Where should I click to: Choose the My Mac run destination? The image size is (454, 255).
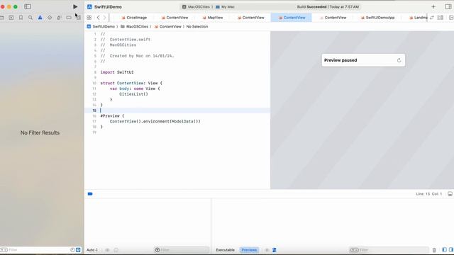(x=225, y=6)
